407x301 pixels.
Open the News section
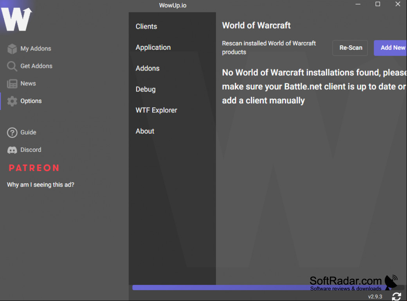coord(28,83)
